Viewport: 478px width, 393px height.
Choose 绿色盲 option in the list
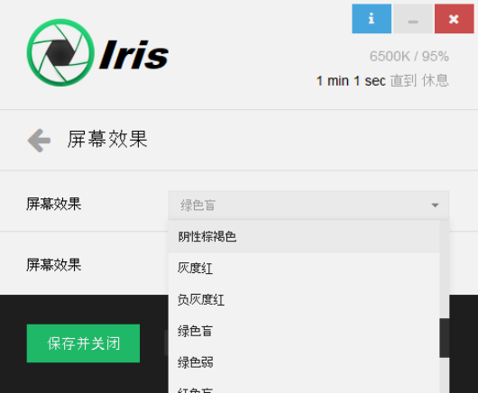click(x=304, y=331)
